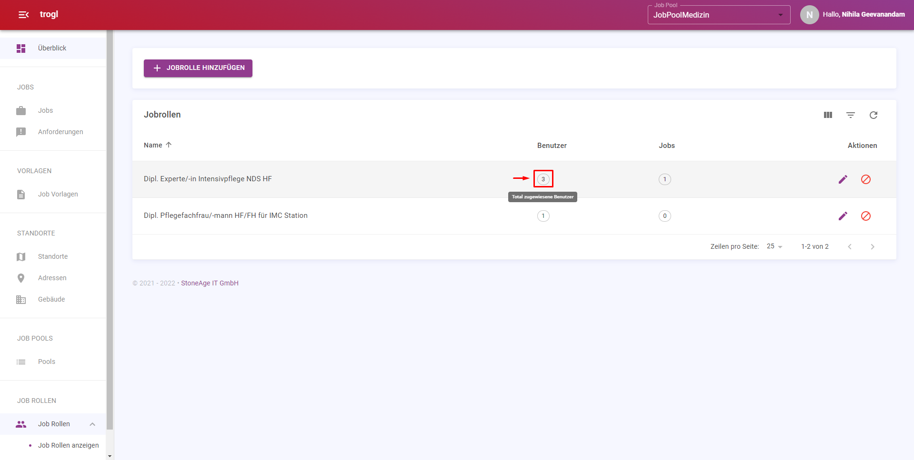Click the Pools list icon
Image resolution: width=914 pixels, height=460 pixels.
click(21, 362)
